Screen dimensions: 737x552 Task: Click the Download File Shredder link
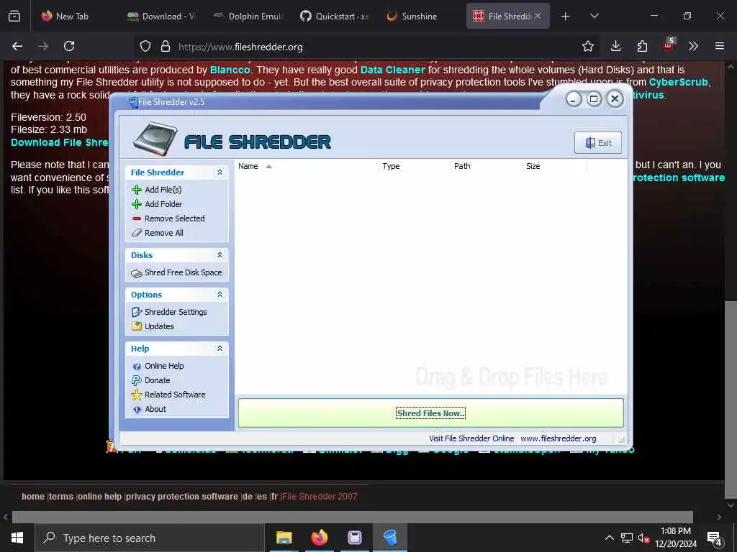click(x=60, y=142)
